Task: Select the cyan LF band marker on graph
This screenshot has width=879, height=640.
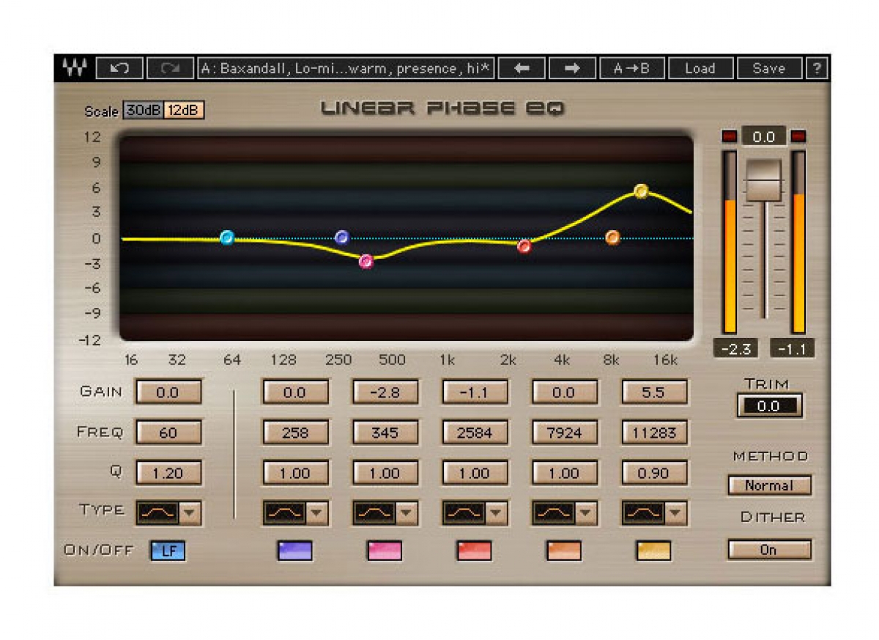Action: [227, 238]
